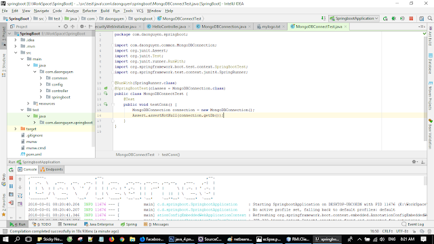This screenshot has width=434, height=244.
Task: Switch to mylogo.txt tab
Action: click(x=271, y=26)
